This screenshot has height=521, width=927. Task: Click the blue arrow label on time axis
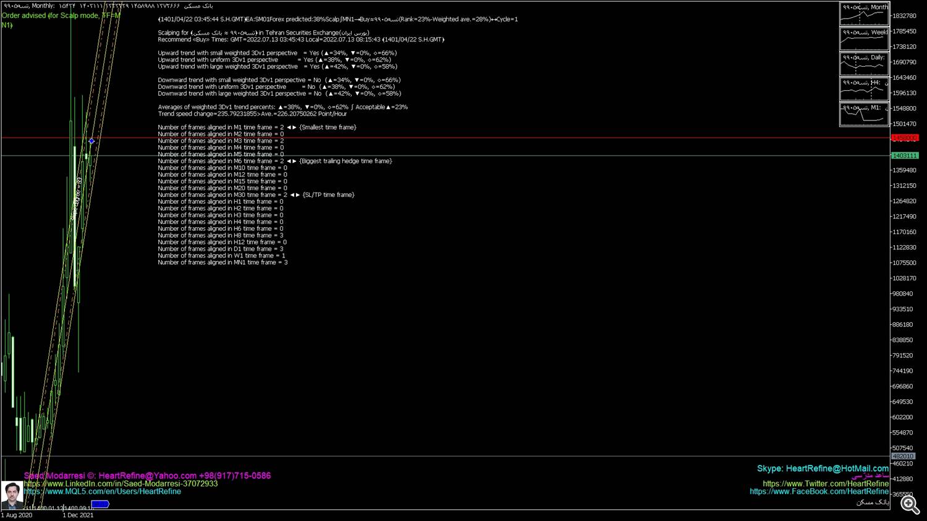pos(100,504)
